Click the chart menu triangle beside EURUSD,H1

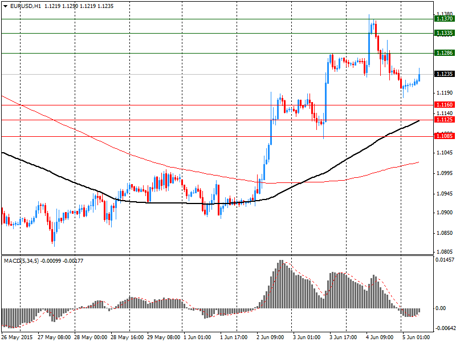point(6,6)
